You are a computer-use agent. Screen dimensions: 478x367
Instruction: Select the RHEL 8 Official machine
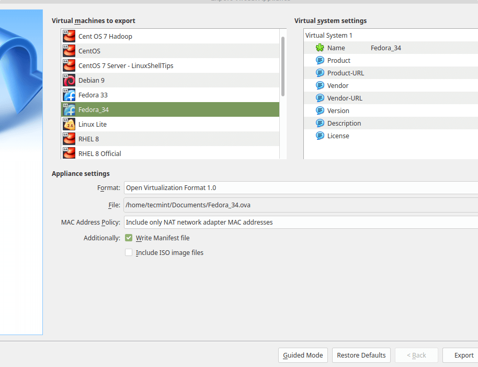click(x=170, y=152)
